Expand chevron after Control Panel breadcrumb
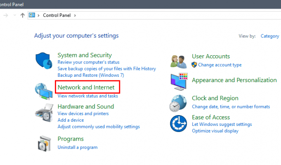Viewport: 281px width, 165px height. 75,15
